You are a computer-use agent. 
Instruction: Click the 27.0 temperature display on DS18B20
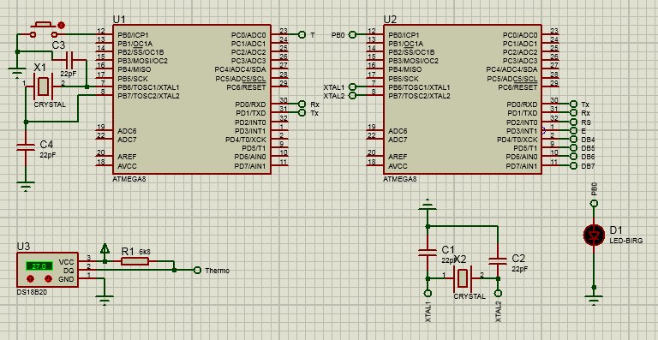click(x=39, y=265)
